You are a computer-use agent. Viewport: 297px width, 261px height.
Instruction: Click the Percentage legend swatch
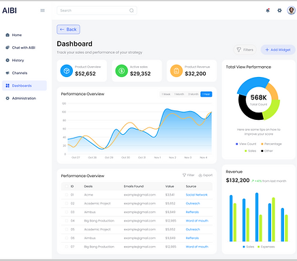pyautogui.click(x=262, y=144)
